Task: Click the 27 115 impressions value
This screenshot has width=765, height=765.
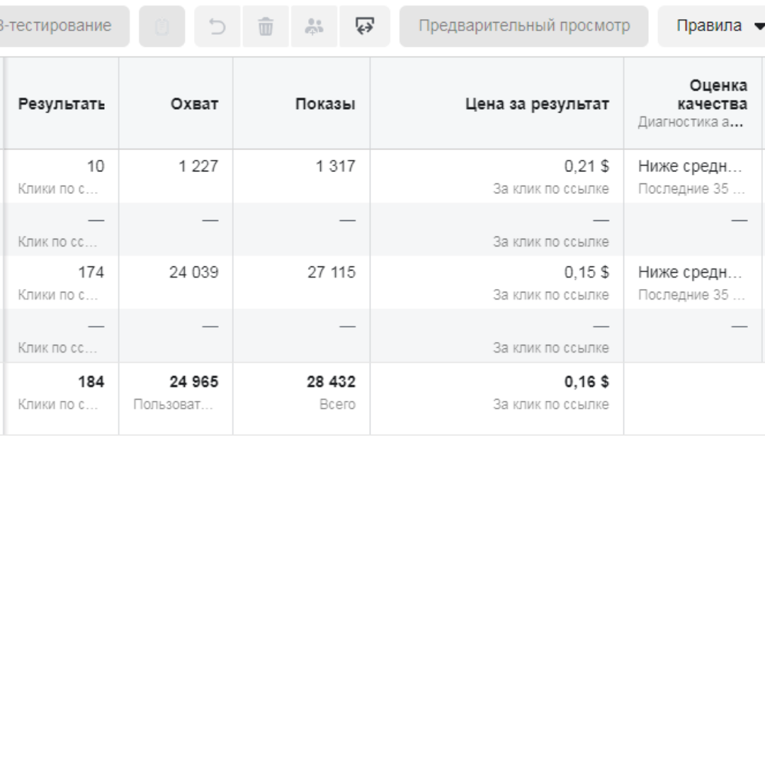Action: [x=331, y=272]
